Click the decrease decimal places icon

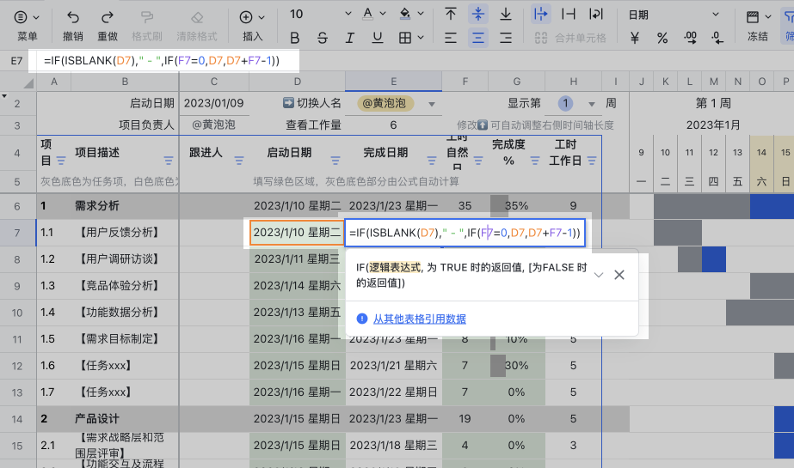click(717, 38)
